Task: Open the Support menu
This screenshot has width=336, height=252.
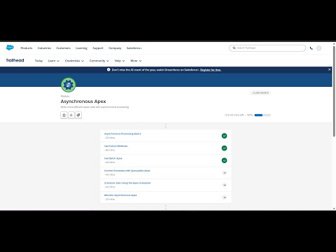Action: tap(98, 48)
